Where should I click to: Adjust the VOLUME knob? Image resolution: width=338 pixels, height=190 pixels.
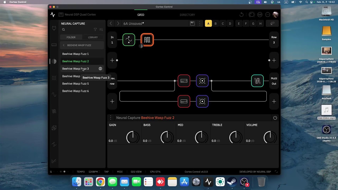tap(270, 137)
